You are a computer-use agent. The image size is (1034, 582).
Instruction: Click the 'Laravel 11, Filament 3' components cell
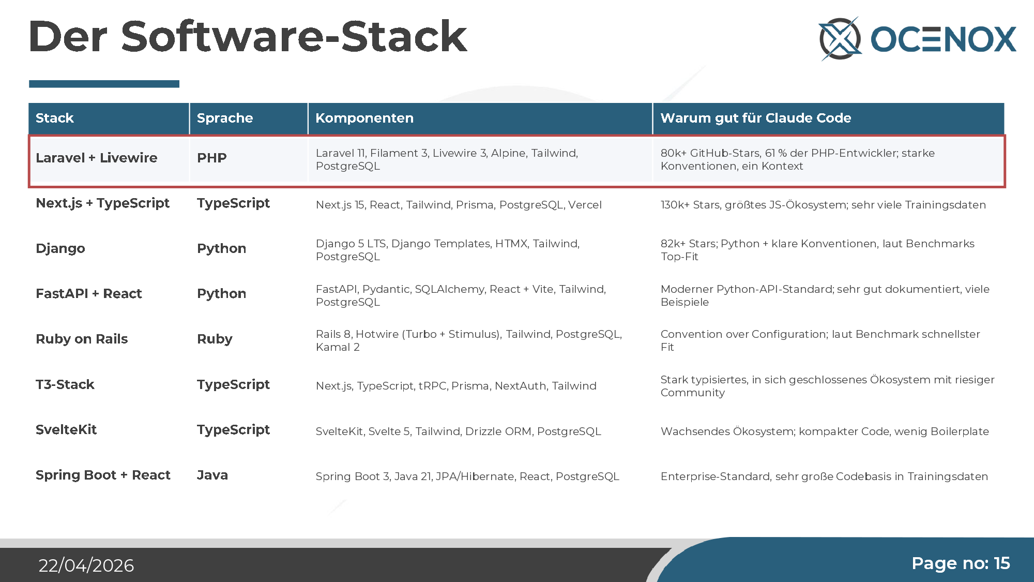[480, 159]
